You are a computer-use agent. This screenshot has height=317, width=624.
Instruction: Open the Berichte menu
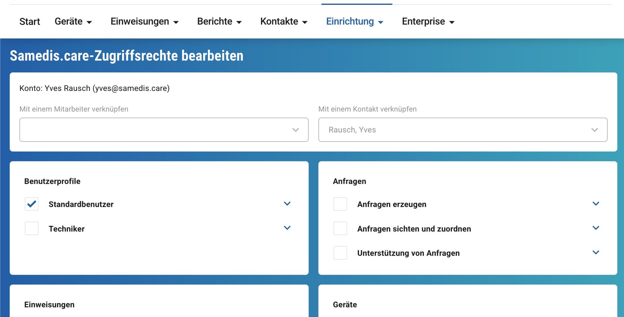219,21
